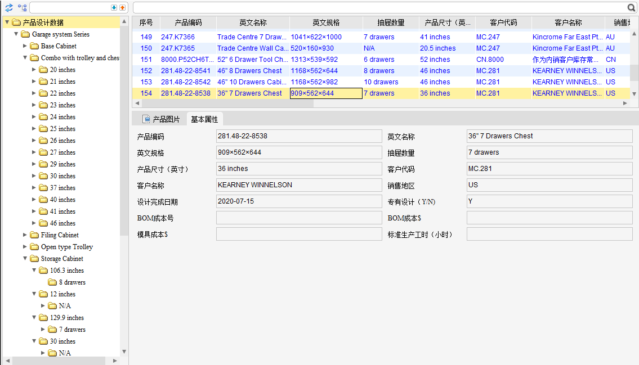Select row 151 in the product table
Viewport: 639px width, 365px height.
point(146,60)
